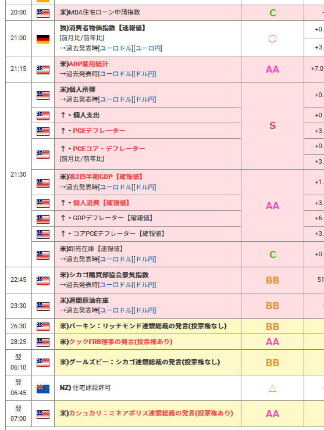Screen dimensions: 324x430
Task: Open ドル円 link under 個人所得
Action: (145, 99)
